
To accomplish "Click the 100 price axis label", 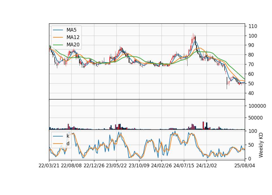I will tap(253, 36).
